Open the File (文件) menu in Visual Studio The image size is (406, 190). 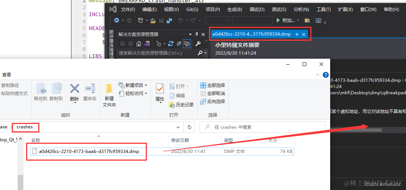(128, 9)
